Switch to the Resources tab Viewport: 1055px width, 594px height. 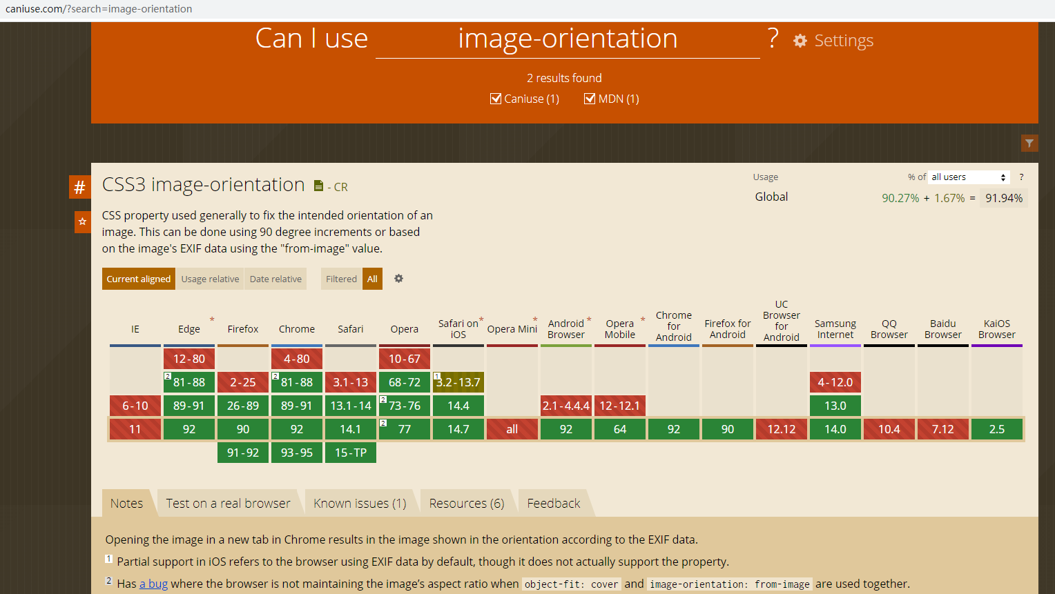pos(467,504)
